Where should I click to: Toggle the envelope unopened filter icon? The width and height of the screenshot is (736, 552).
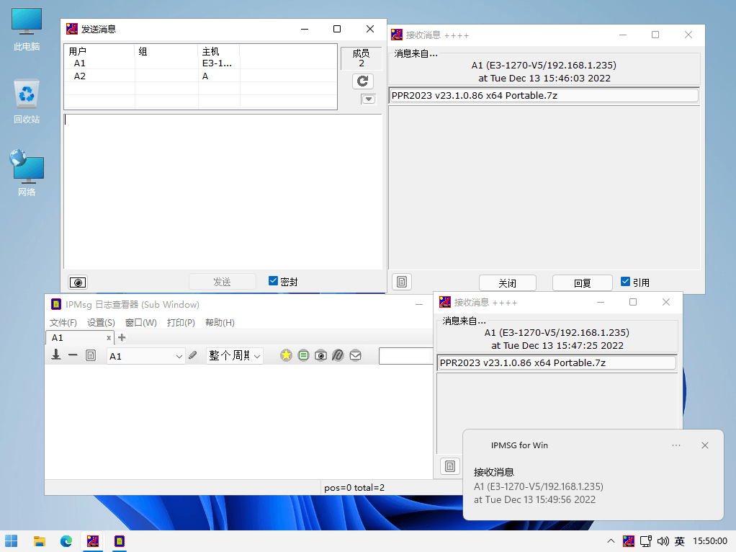355,355
